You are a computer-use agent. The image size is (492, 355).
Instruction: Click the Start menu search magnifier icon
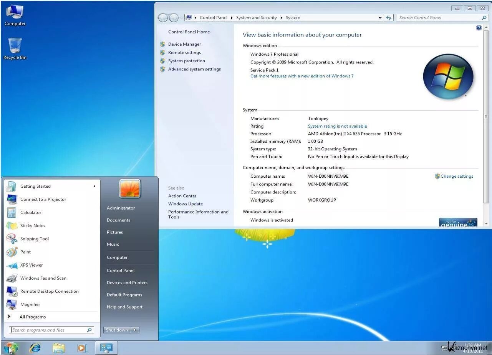(x=89, y=330)
